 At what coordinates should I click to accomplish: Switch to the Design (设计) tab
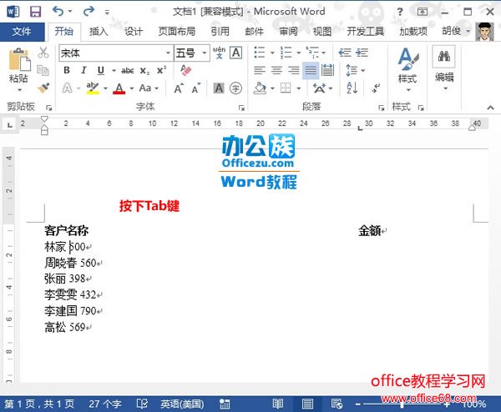point(134,32)
